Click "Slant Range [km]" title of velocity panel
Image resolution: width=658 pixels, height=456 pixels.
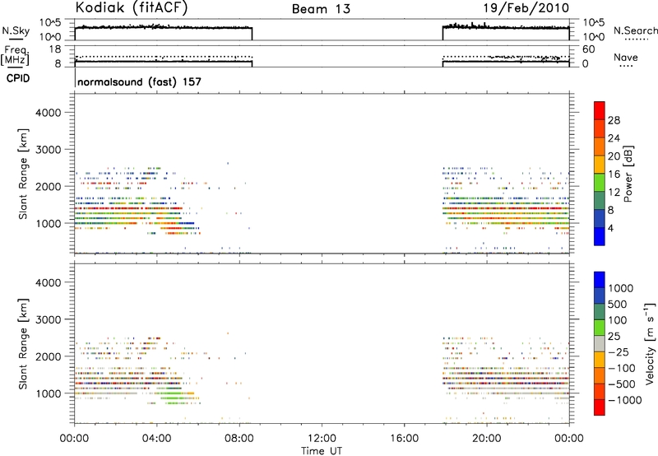pyautogui.click(x=23, y=344)
